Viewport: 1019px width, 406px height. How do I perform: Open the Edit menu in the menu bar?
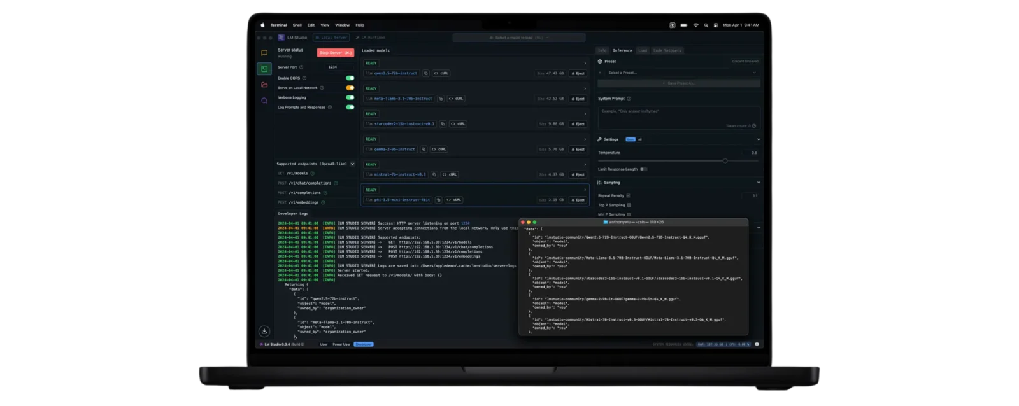(311, 25)
